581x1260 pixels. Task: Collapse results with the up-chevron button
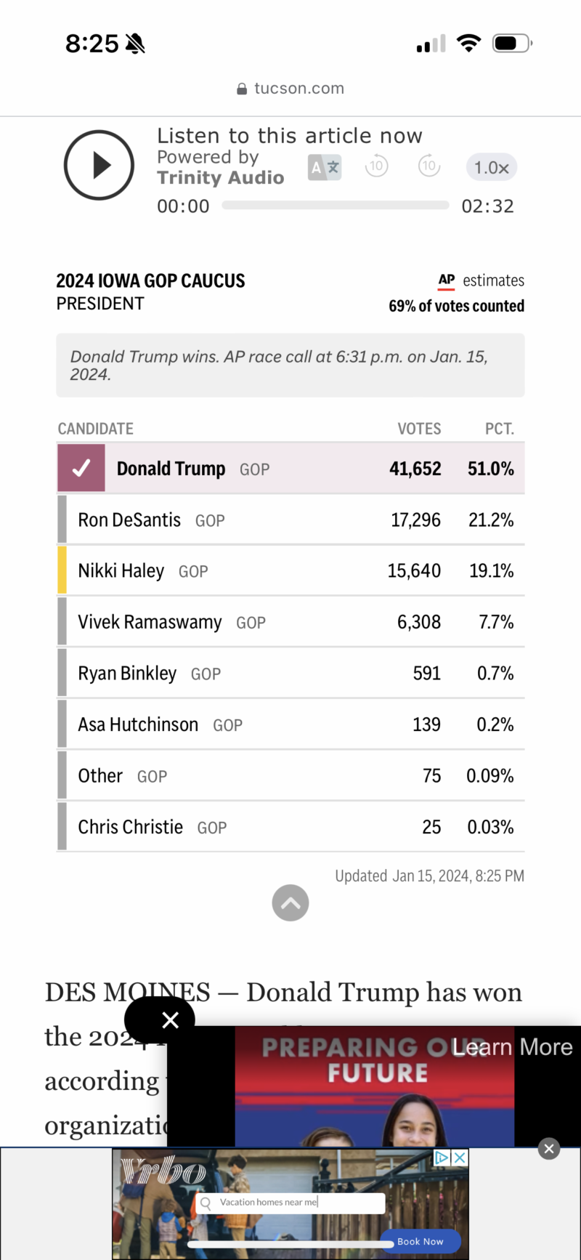click(x=290, y=902)
